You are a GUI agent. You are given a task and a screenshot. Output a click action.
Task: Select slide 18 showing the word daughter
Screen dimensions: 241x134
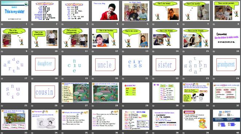[45, 65]
